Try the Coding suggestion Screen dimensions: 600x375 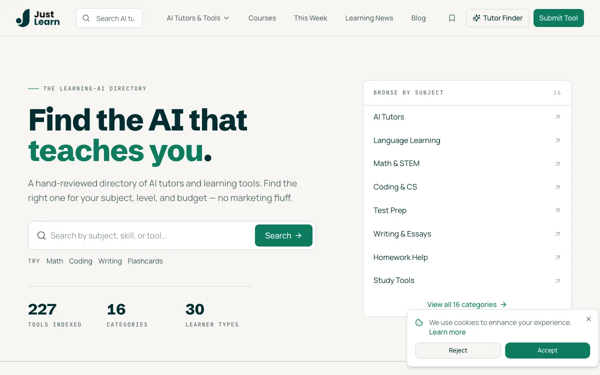pyautogui.click(x=80, y=261)
